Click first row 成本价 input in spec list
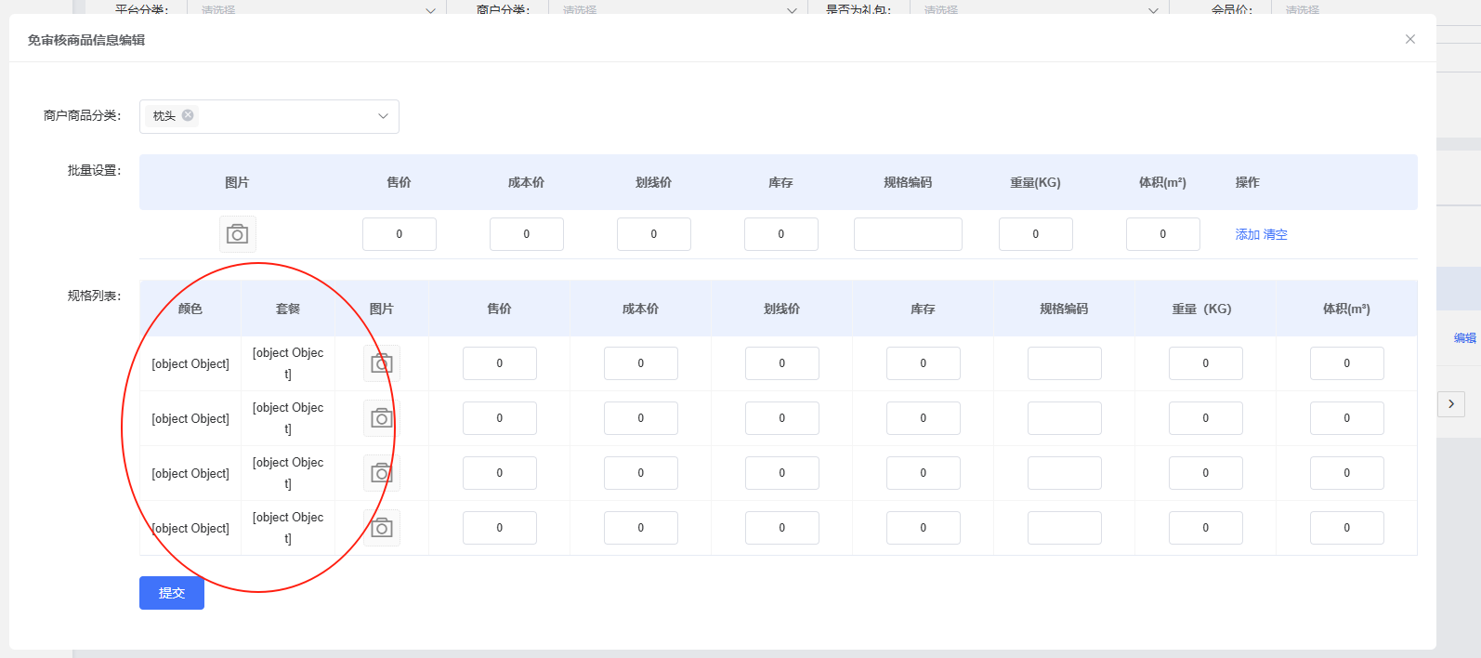1481x658 pixels. tap(641, 363)
